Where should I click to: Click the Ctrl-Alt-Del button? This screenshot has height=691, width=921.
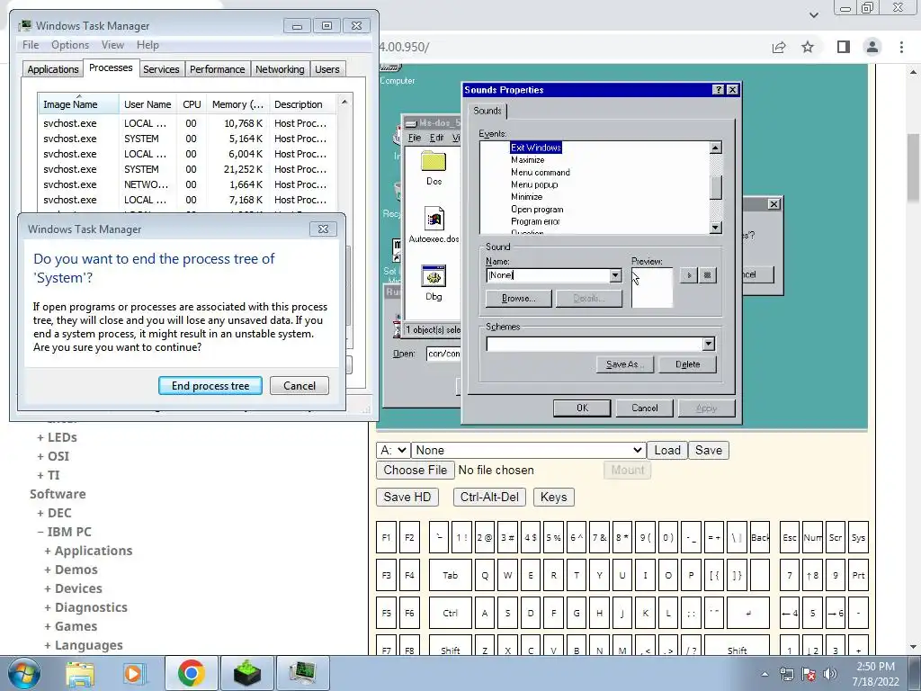489,497
